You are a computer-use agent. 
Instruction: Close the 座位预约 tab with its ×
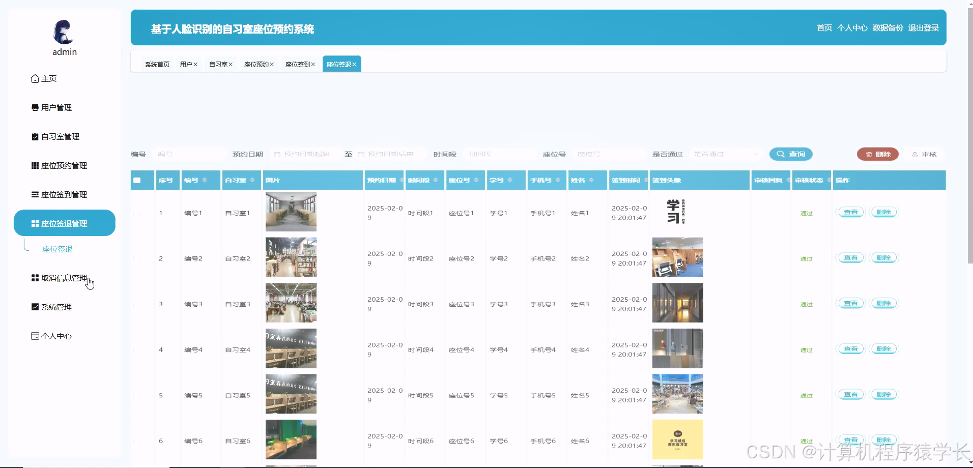[272, 65]
